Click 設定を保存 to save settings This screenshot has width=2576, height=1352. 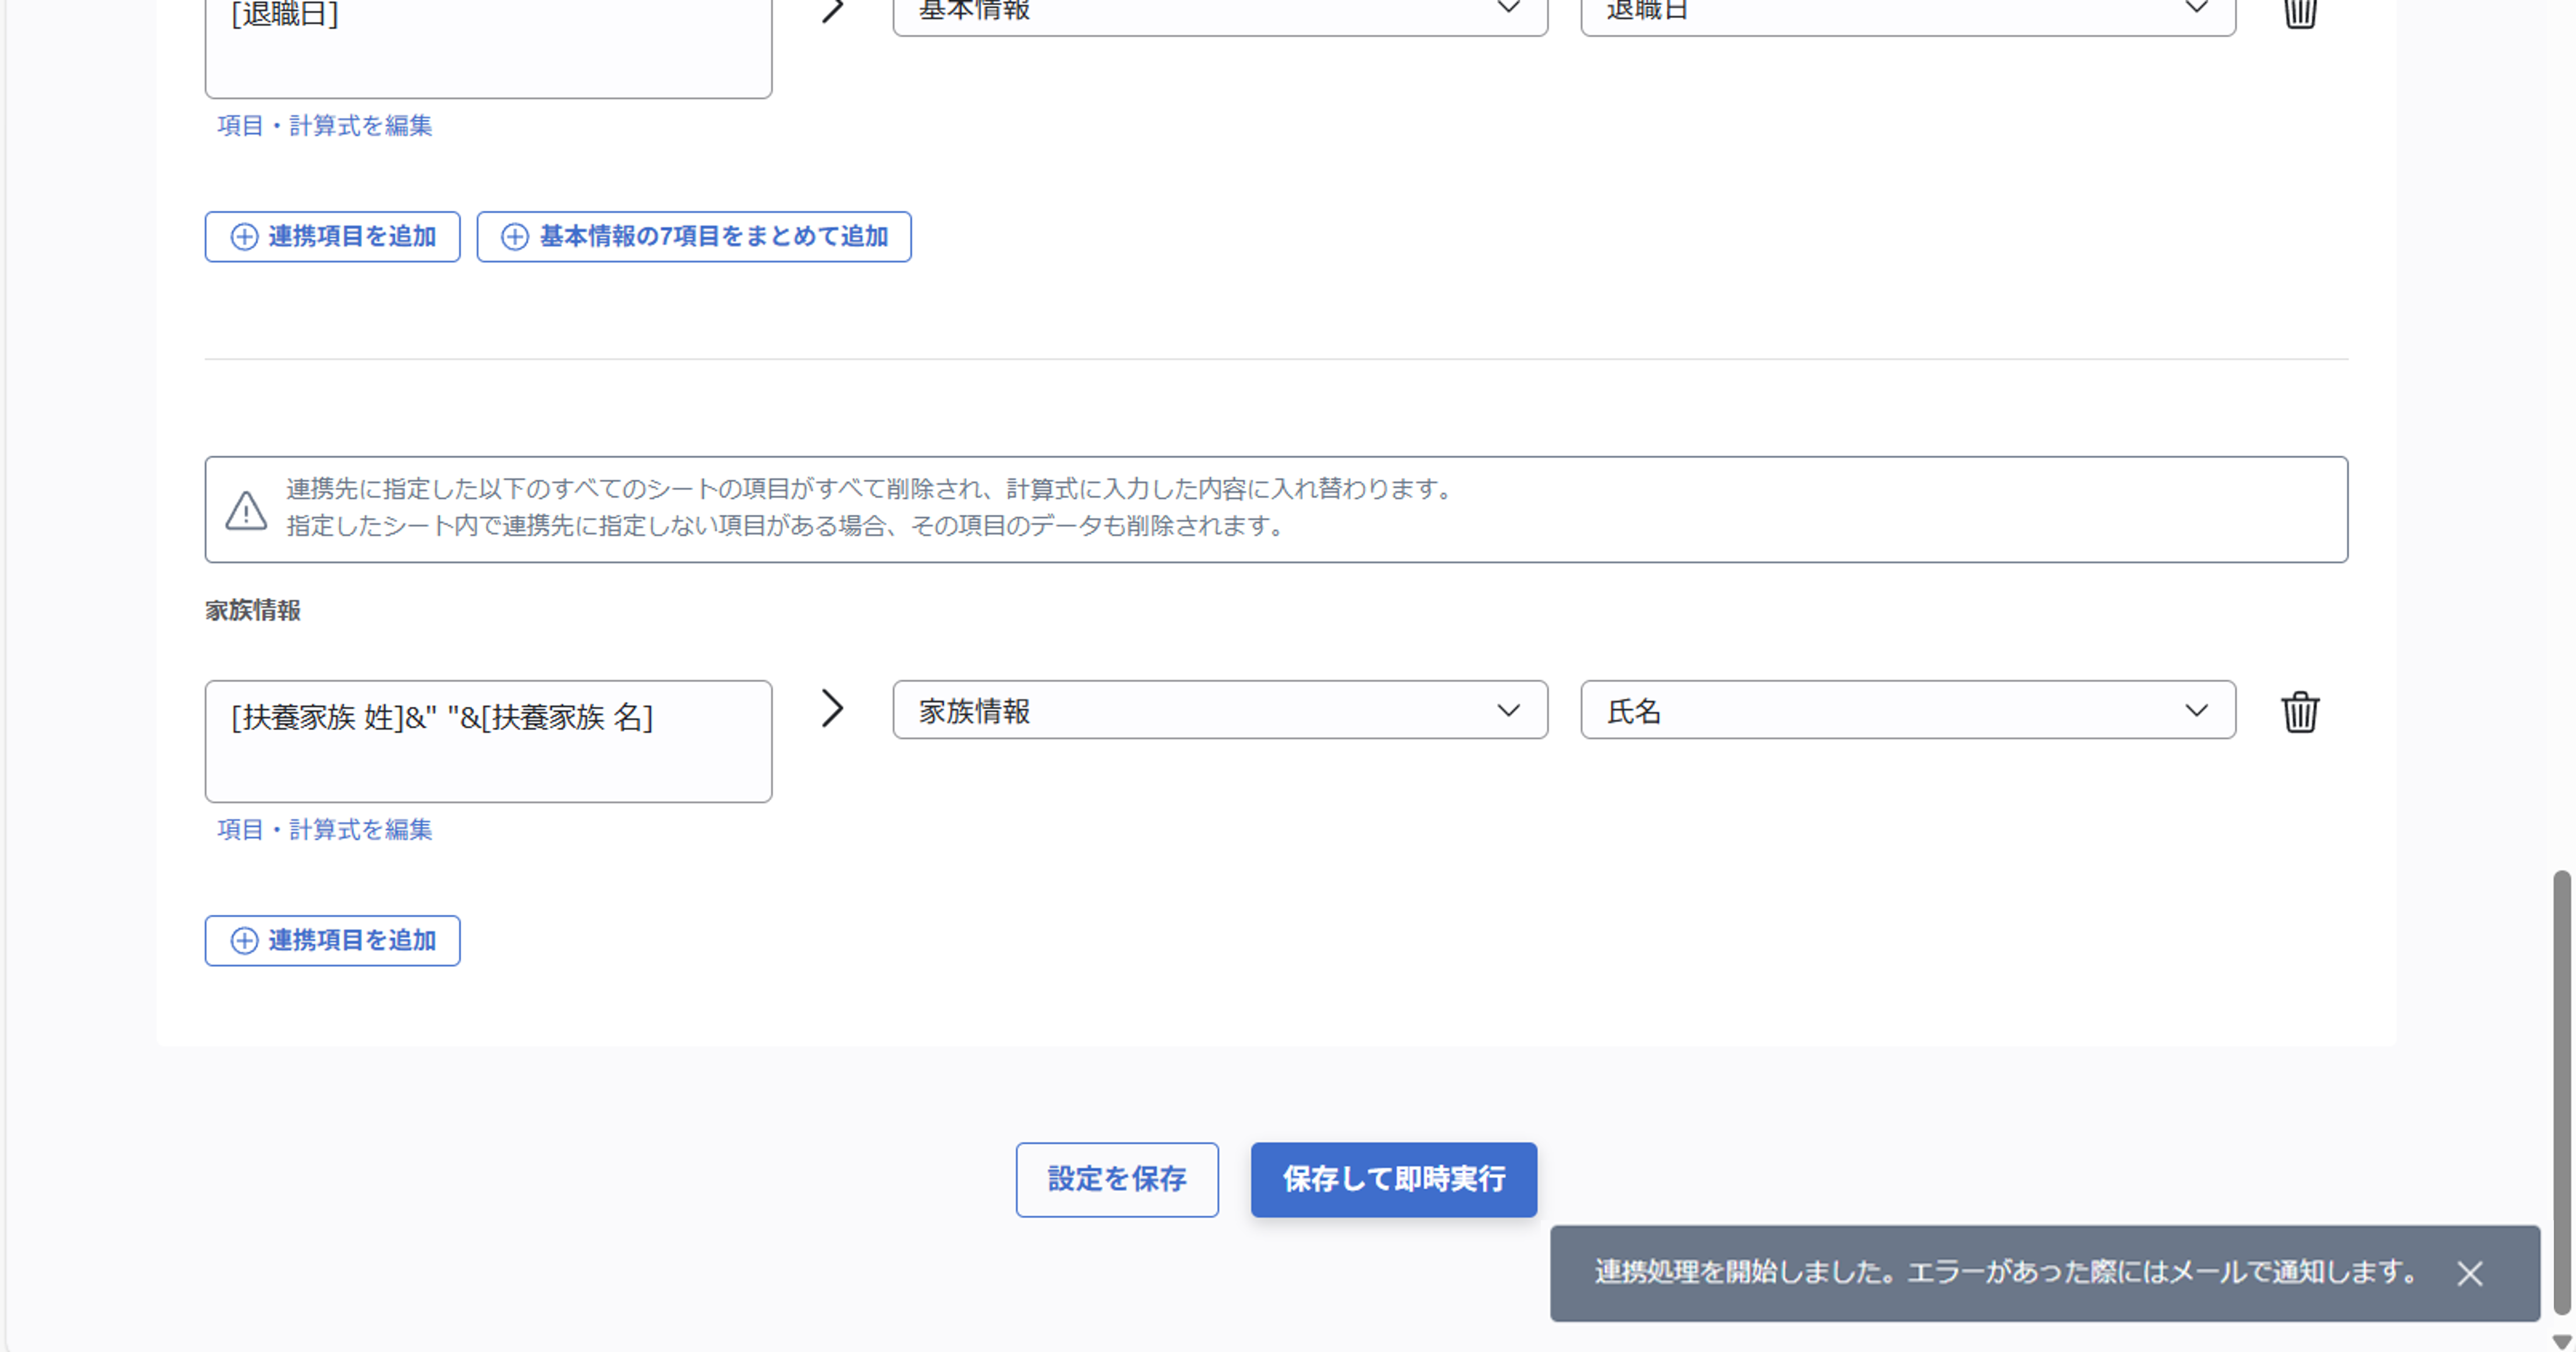point(1117,1180)
